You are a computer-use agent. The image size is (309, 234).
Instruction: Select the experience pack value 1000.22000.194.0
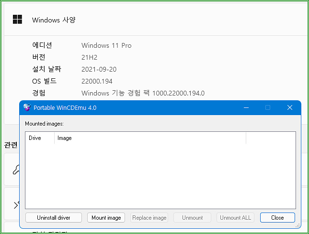(178, 93)
